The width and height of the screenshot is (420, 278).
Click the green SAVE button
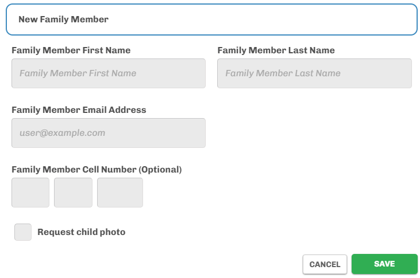384,264
